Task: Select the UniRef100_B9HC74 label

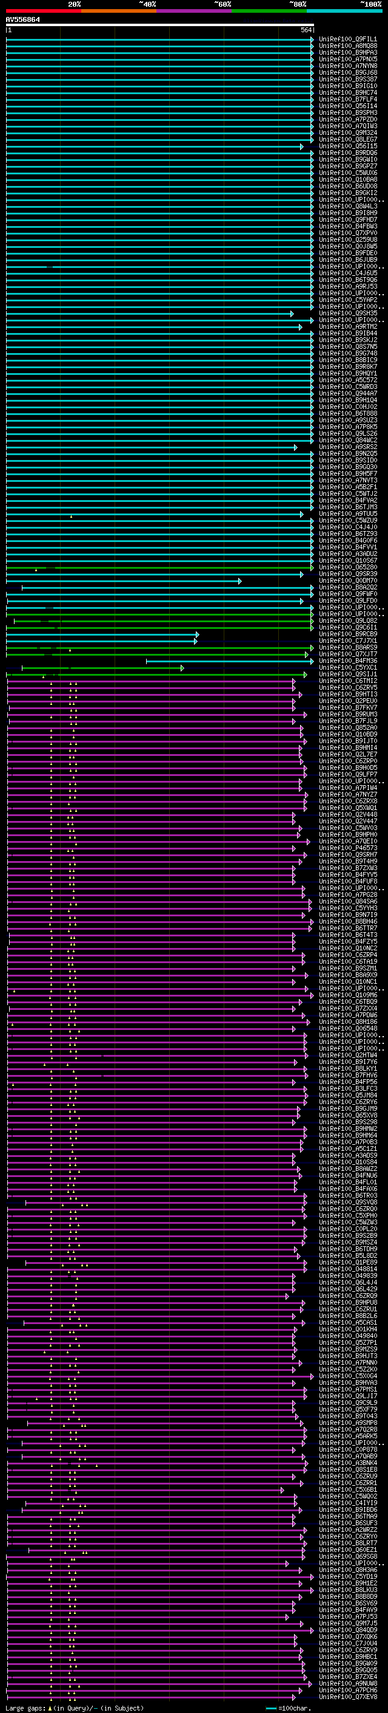Action: (x=348, y=92)
